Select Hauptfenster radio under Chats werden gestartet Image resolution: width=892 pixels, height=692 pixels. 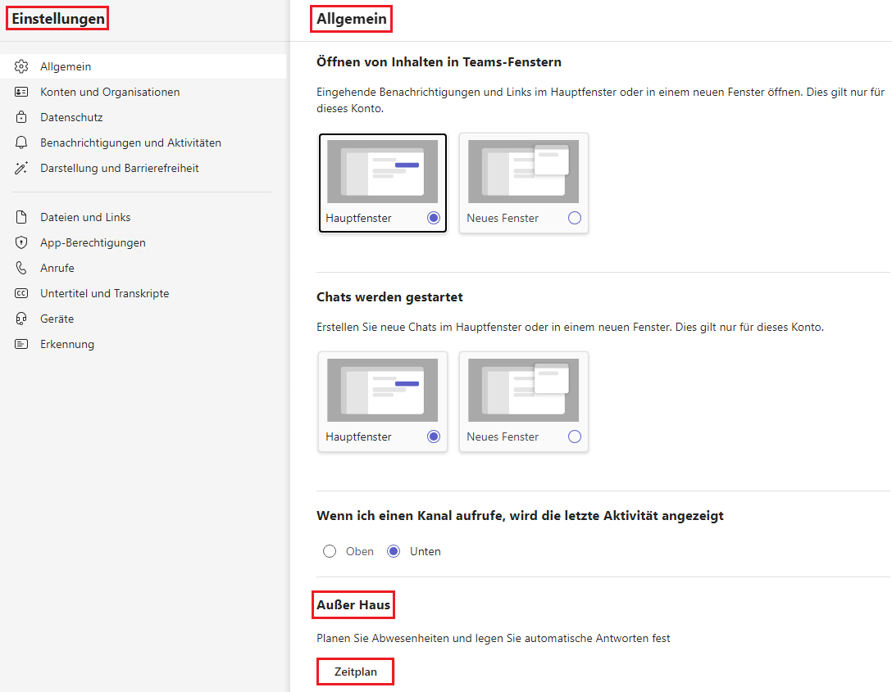coord(434,436)
